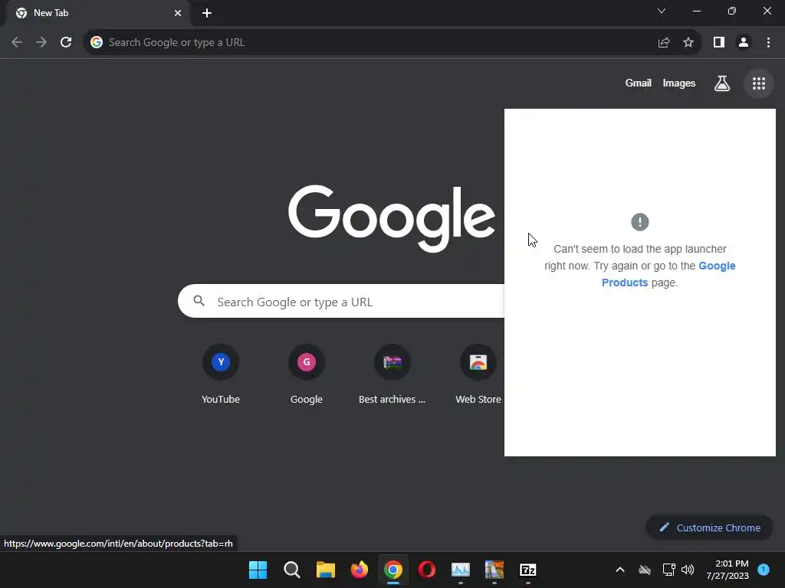Launch Opera from taskbar
The image size is (785, 588).
pos(426,570)
